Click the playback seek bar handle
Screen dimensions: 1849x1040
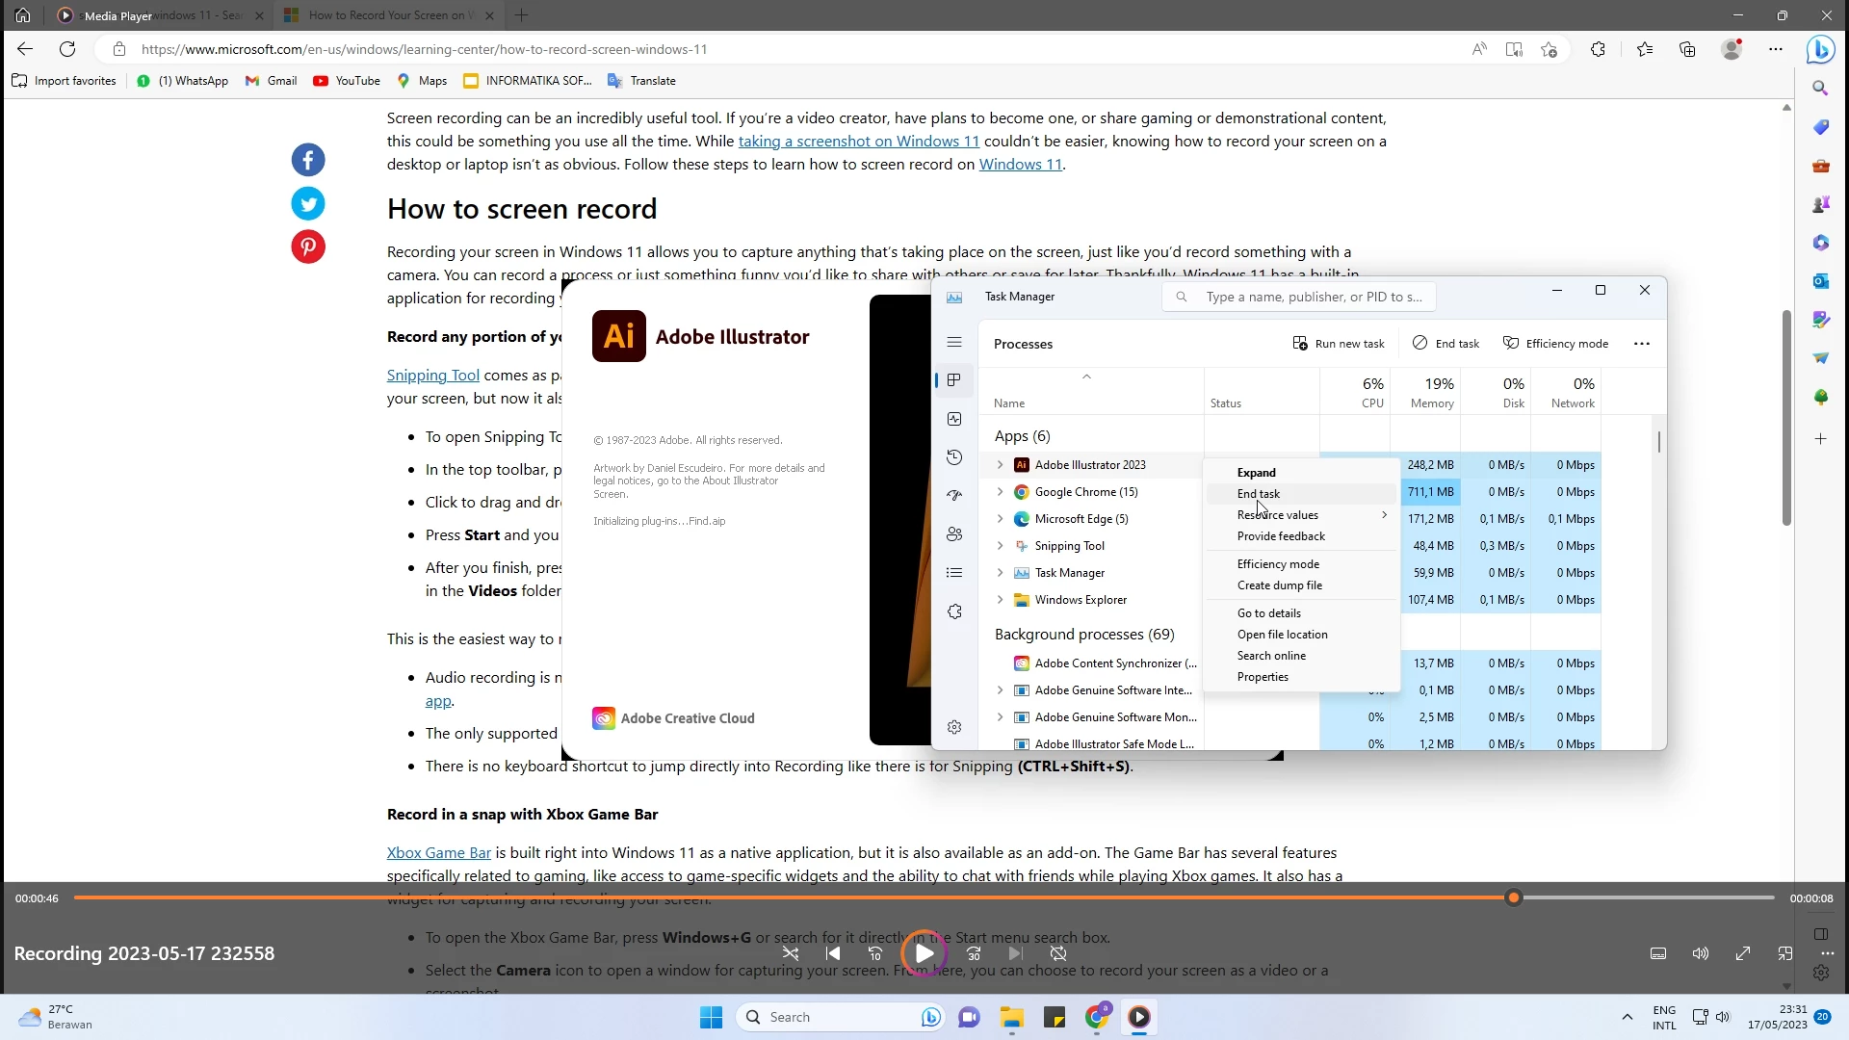1514,897
